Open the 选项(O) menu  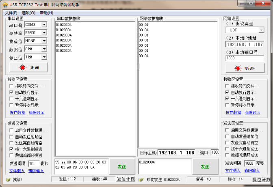(28, 13)
